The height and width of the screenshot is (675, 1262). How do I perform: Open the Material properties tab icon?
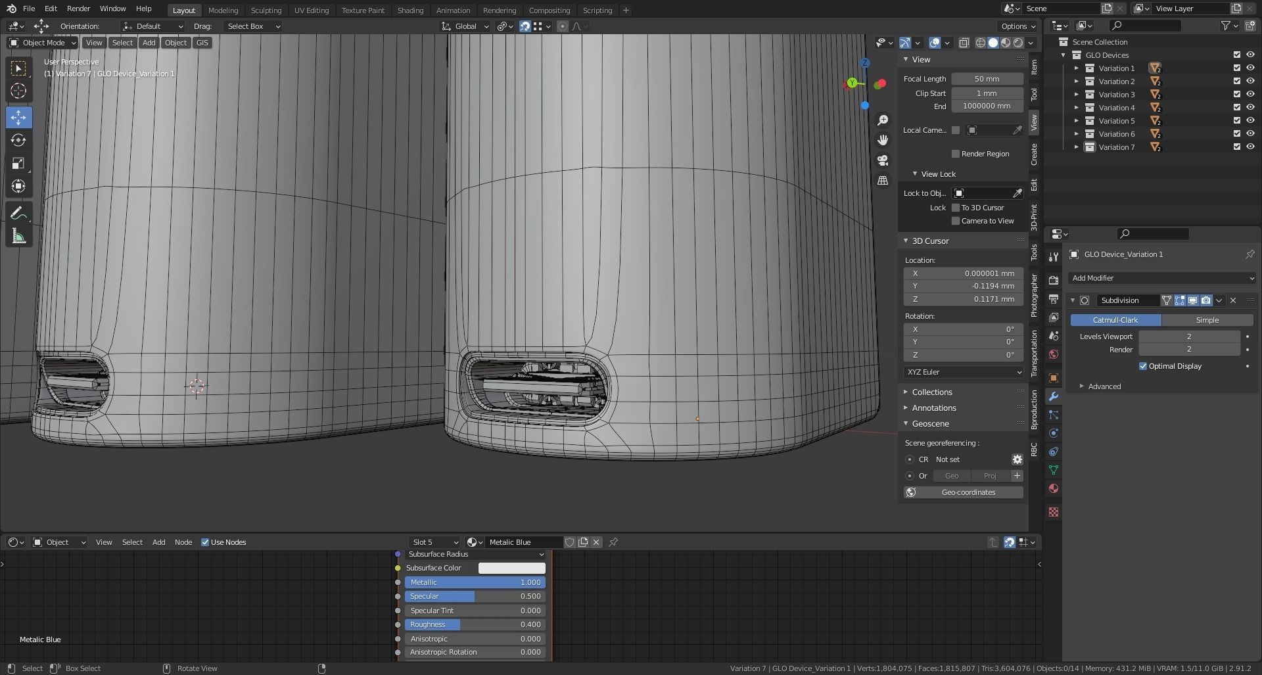[1054, 488]
